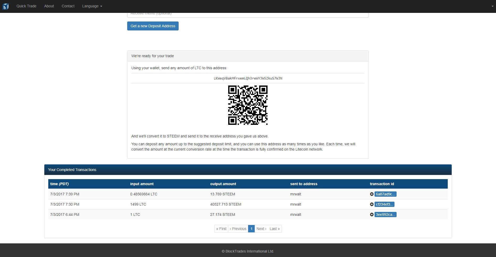
Task: Select the 27.174 STEEM output amount
Action: click(222, 215)
